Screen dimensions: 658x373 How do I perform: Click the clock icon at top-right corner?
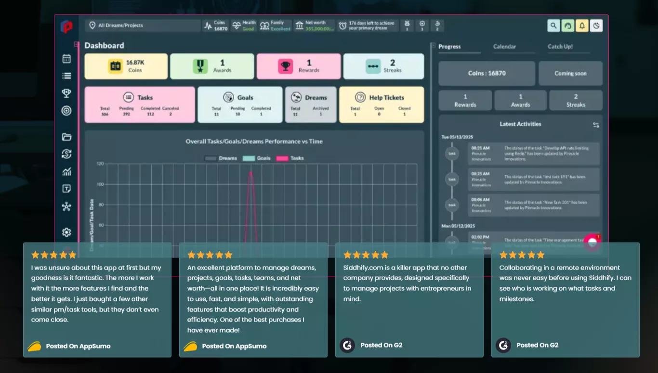[x=596, y=26]
